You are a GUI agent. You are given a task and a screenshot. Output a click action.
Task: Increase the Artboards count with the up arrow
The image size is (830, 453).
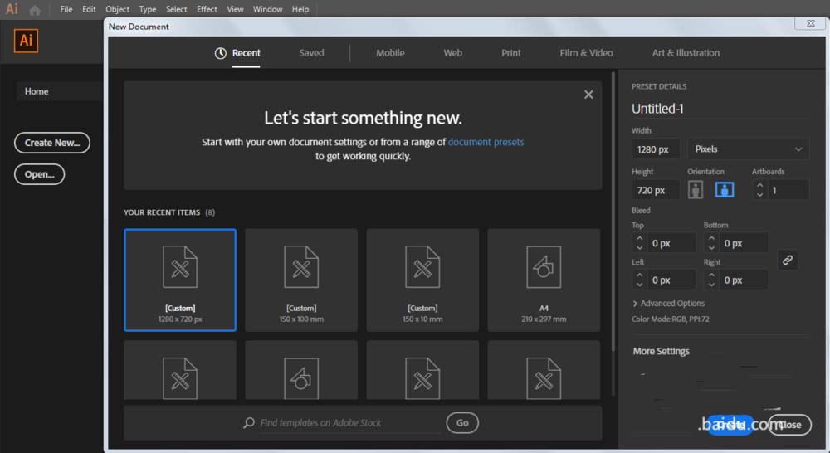[x=759, y=186]
